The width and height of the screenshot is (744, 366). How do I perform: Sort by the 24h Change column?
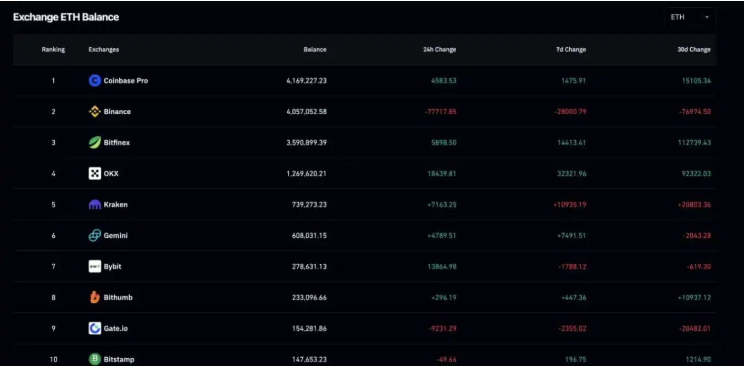pos(440,49)
